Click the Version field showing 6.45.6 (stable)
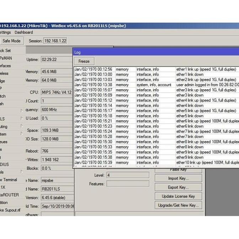239x239 pixels. coord(58,198)
